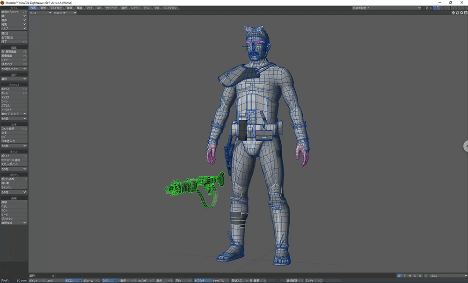Image resolution: width=468 pixels, height=283 pixels.
Task: Switch to ポリゴン selection mode
Action: (x=73, y=281)
